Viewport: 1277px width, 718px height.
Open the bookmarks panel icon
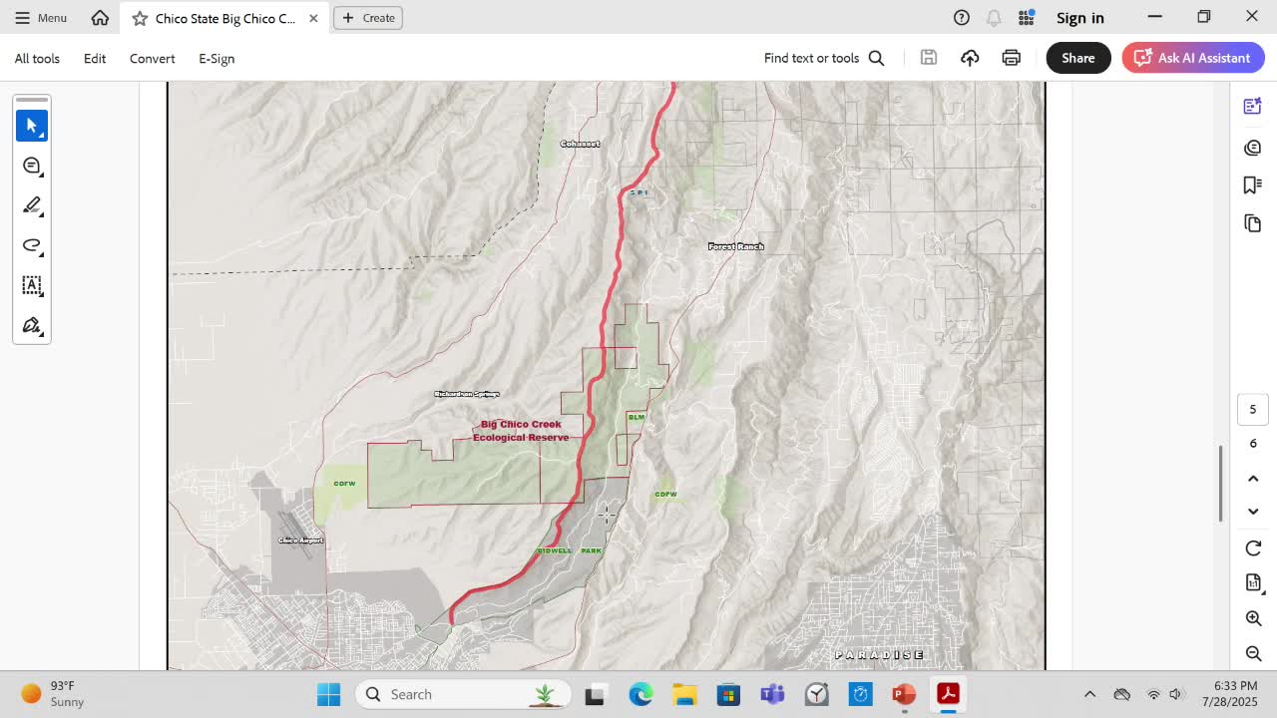(x=1253, y=185)
